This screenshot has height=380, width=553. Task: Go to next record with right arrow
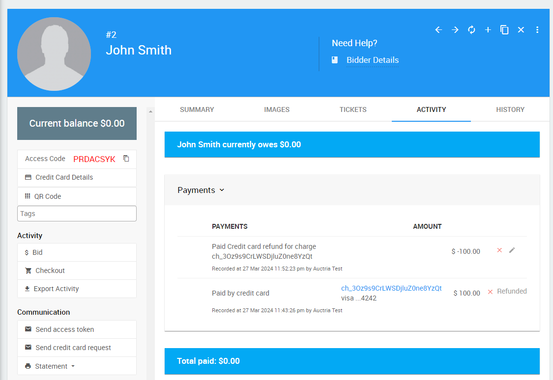455,30
